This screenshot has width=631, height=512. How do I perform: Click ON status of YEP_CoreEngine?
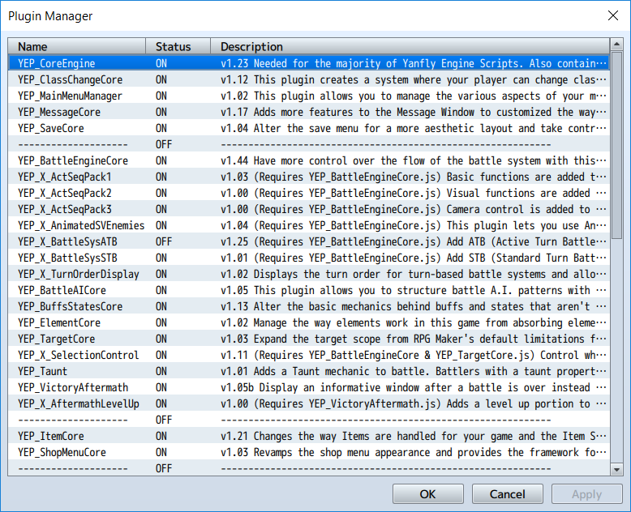(x=161, y=63)
